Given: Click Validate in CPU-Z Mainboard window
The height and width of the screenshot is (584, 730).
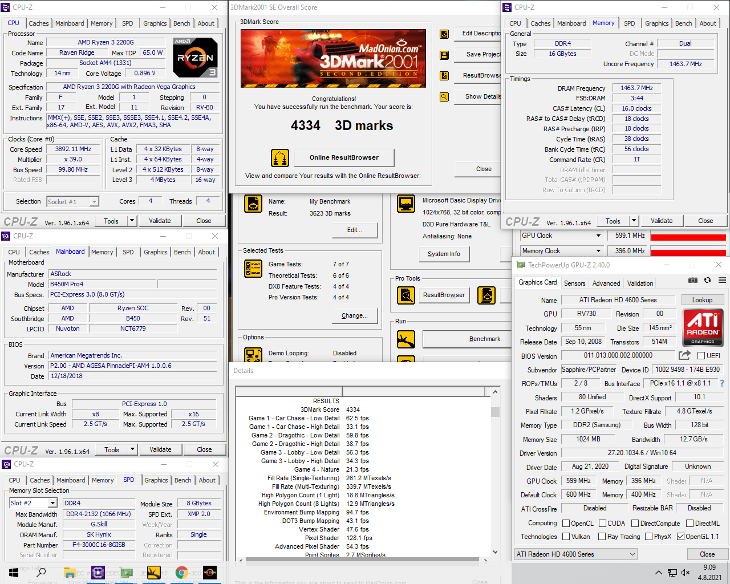Looking at the screenshot, I should point(160,449).
